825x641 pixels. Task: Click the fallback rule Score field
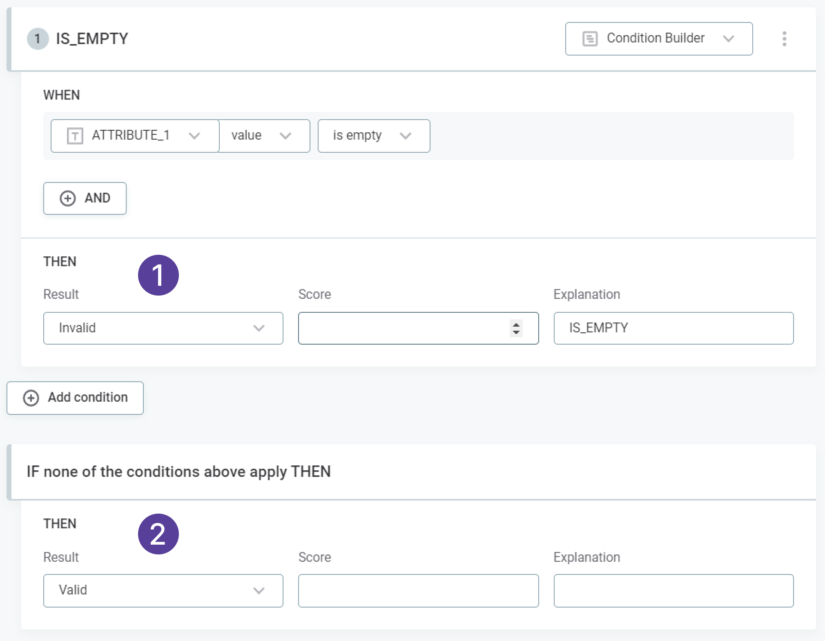[418, 591]
